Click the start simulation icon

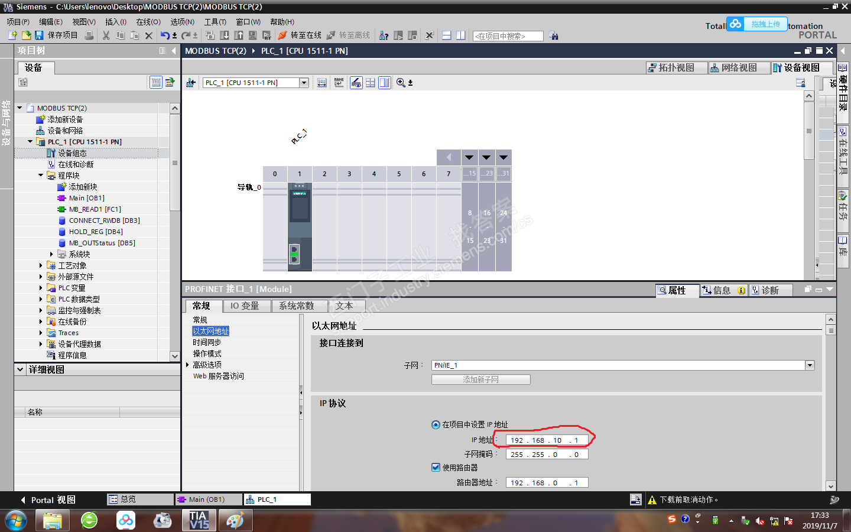tap(253, 35)
